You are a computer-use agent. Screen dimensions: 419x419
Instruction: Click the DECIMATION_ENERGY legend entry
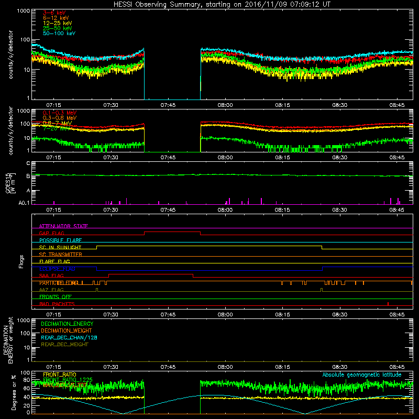pyautogui.click(x=67, y=324)
